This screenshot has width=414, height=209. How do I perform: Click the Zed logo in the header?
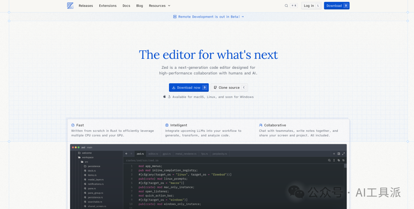point(70,5)
